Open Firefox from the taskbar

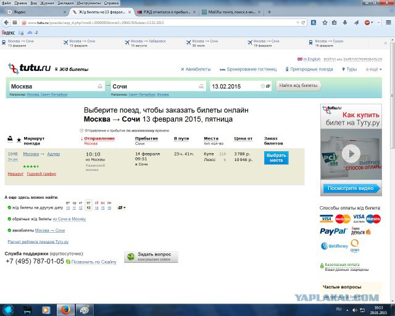tap(65, 310)
